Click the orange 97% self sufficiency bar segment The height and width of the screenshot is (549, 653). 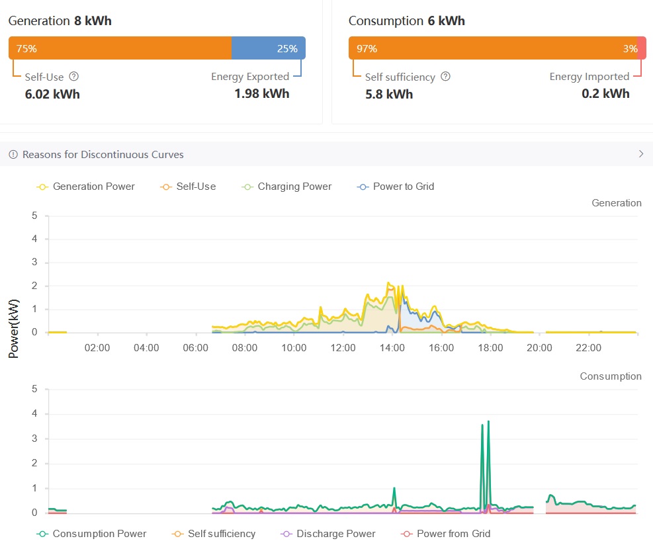[x=493, y=48]
